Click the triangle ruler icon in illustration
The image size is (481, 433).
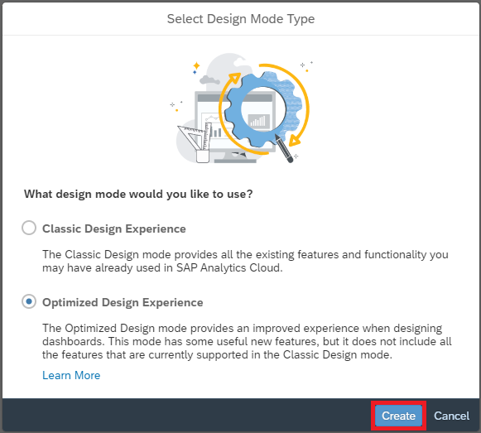coord(191,137)
